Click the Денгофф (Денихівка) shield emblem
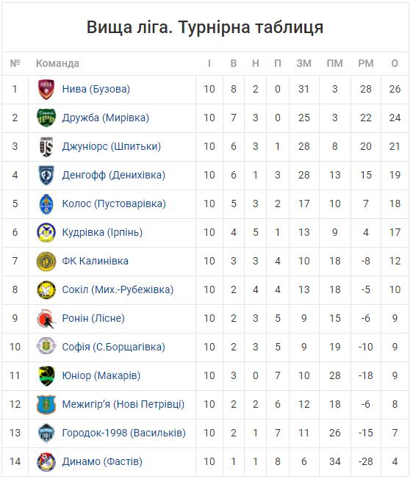 (x=46, y=175)
